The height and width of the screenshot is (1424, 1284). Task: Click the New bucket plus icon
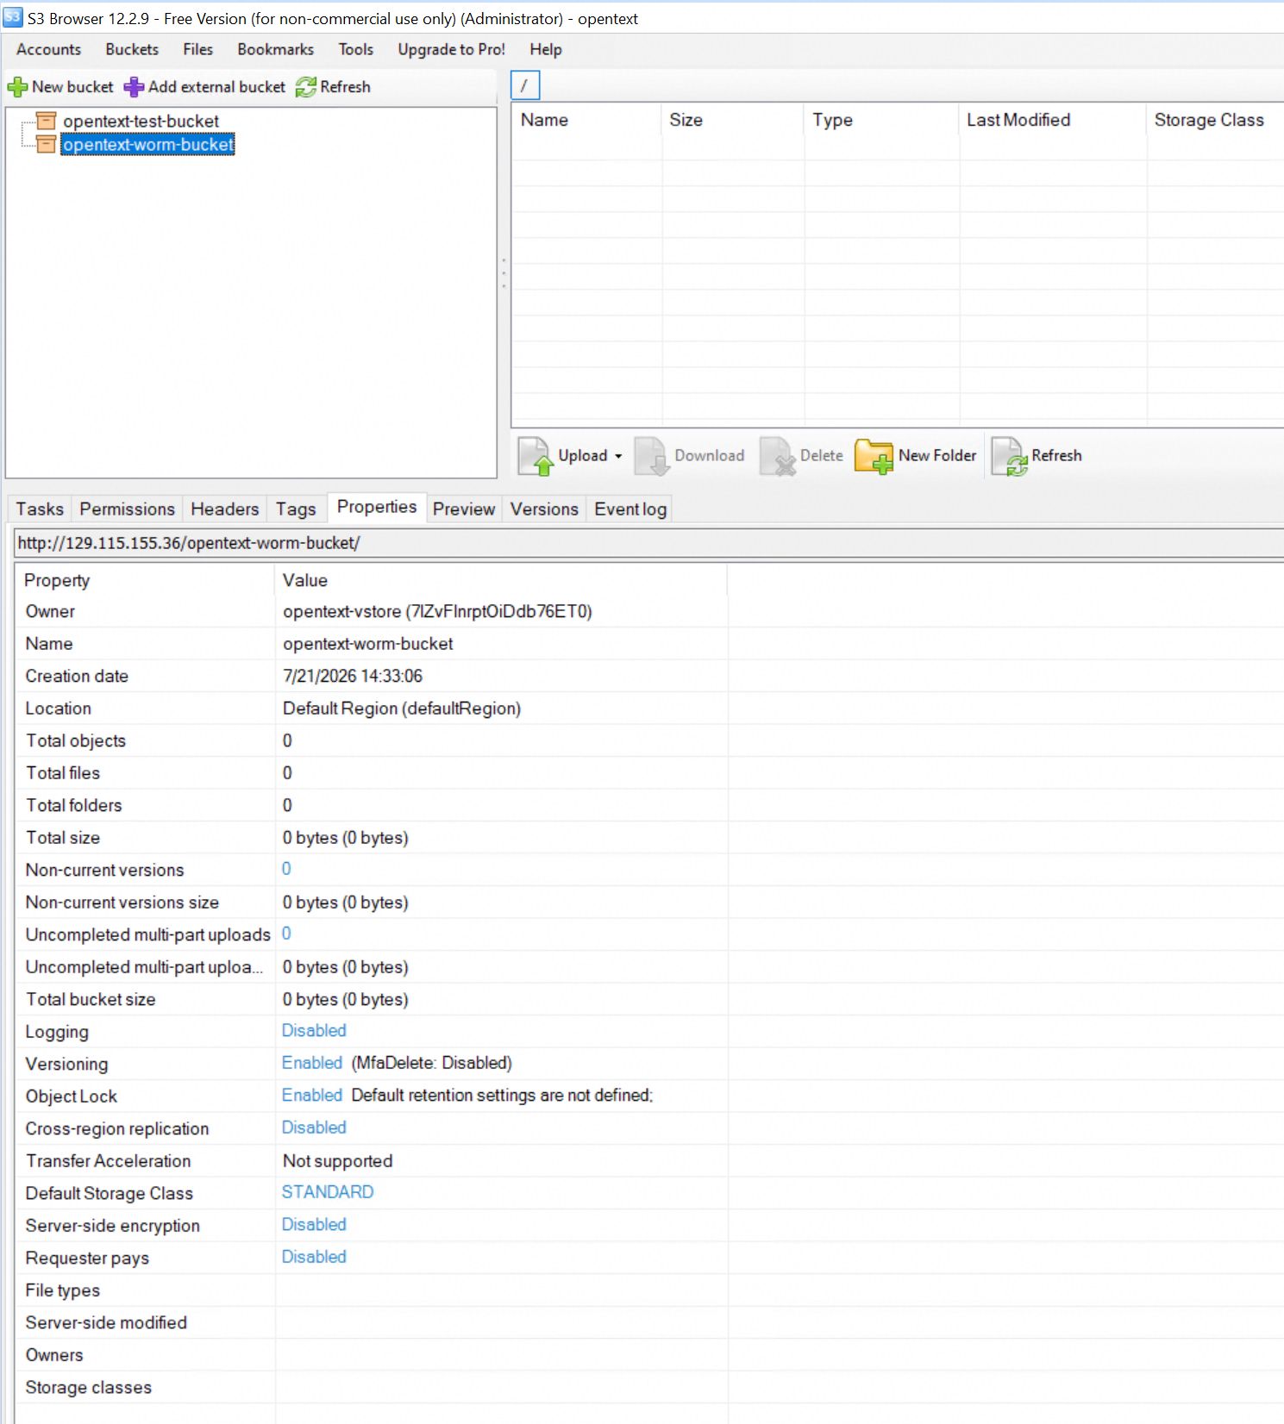pyautogui.click(x=17, y=87)
